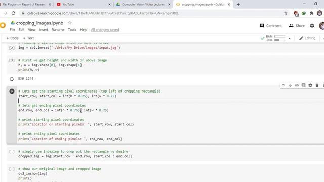The image size is (324, 182).
Task: Open the Help menu
Action: tap(84, 30)
